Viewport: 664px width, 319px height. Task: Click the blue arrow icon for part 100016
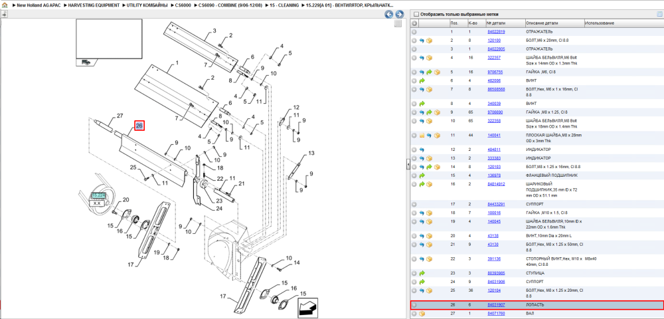tap(422, 213)
